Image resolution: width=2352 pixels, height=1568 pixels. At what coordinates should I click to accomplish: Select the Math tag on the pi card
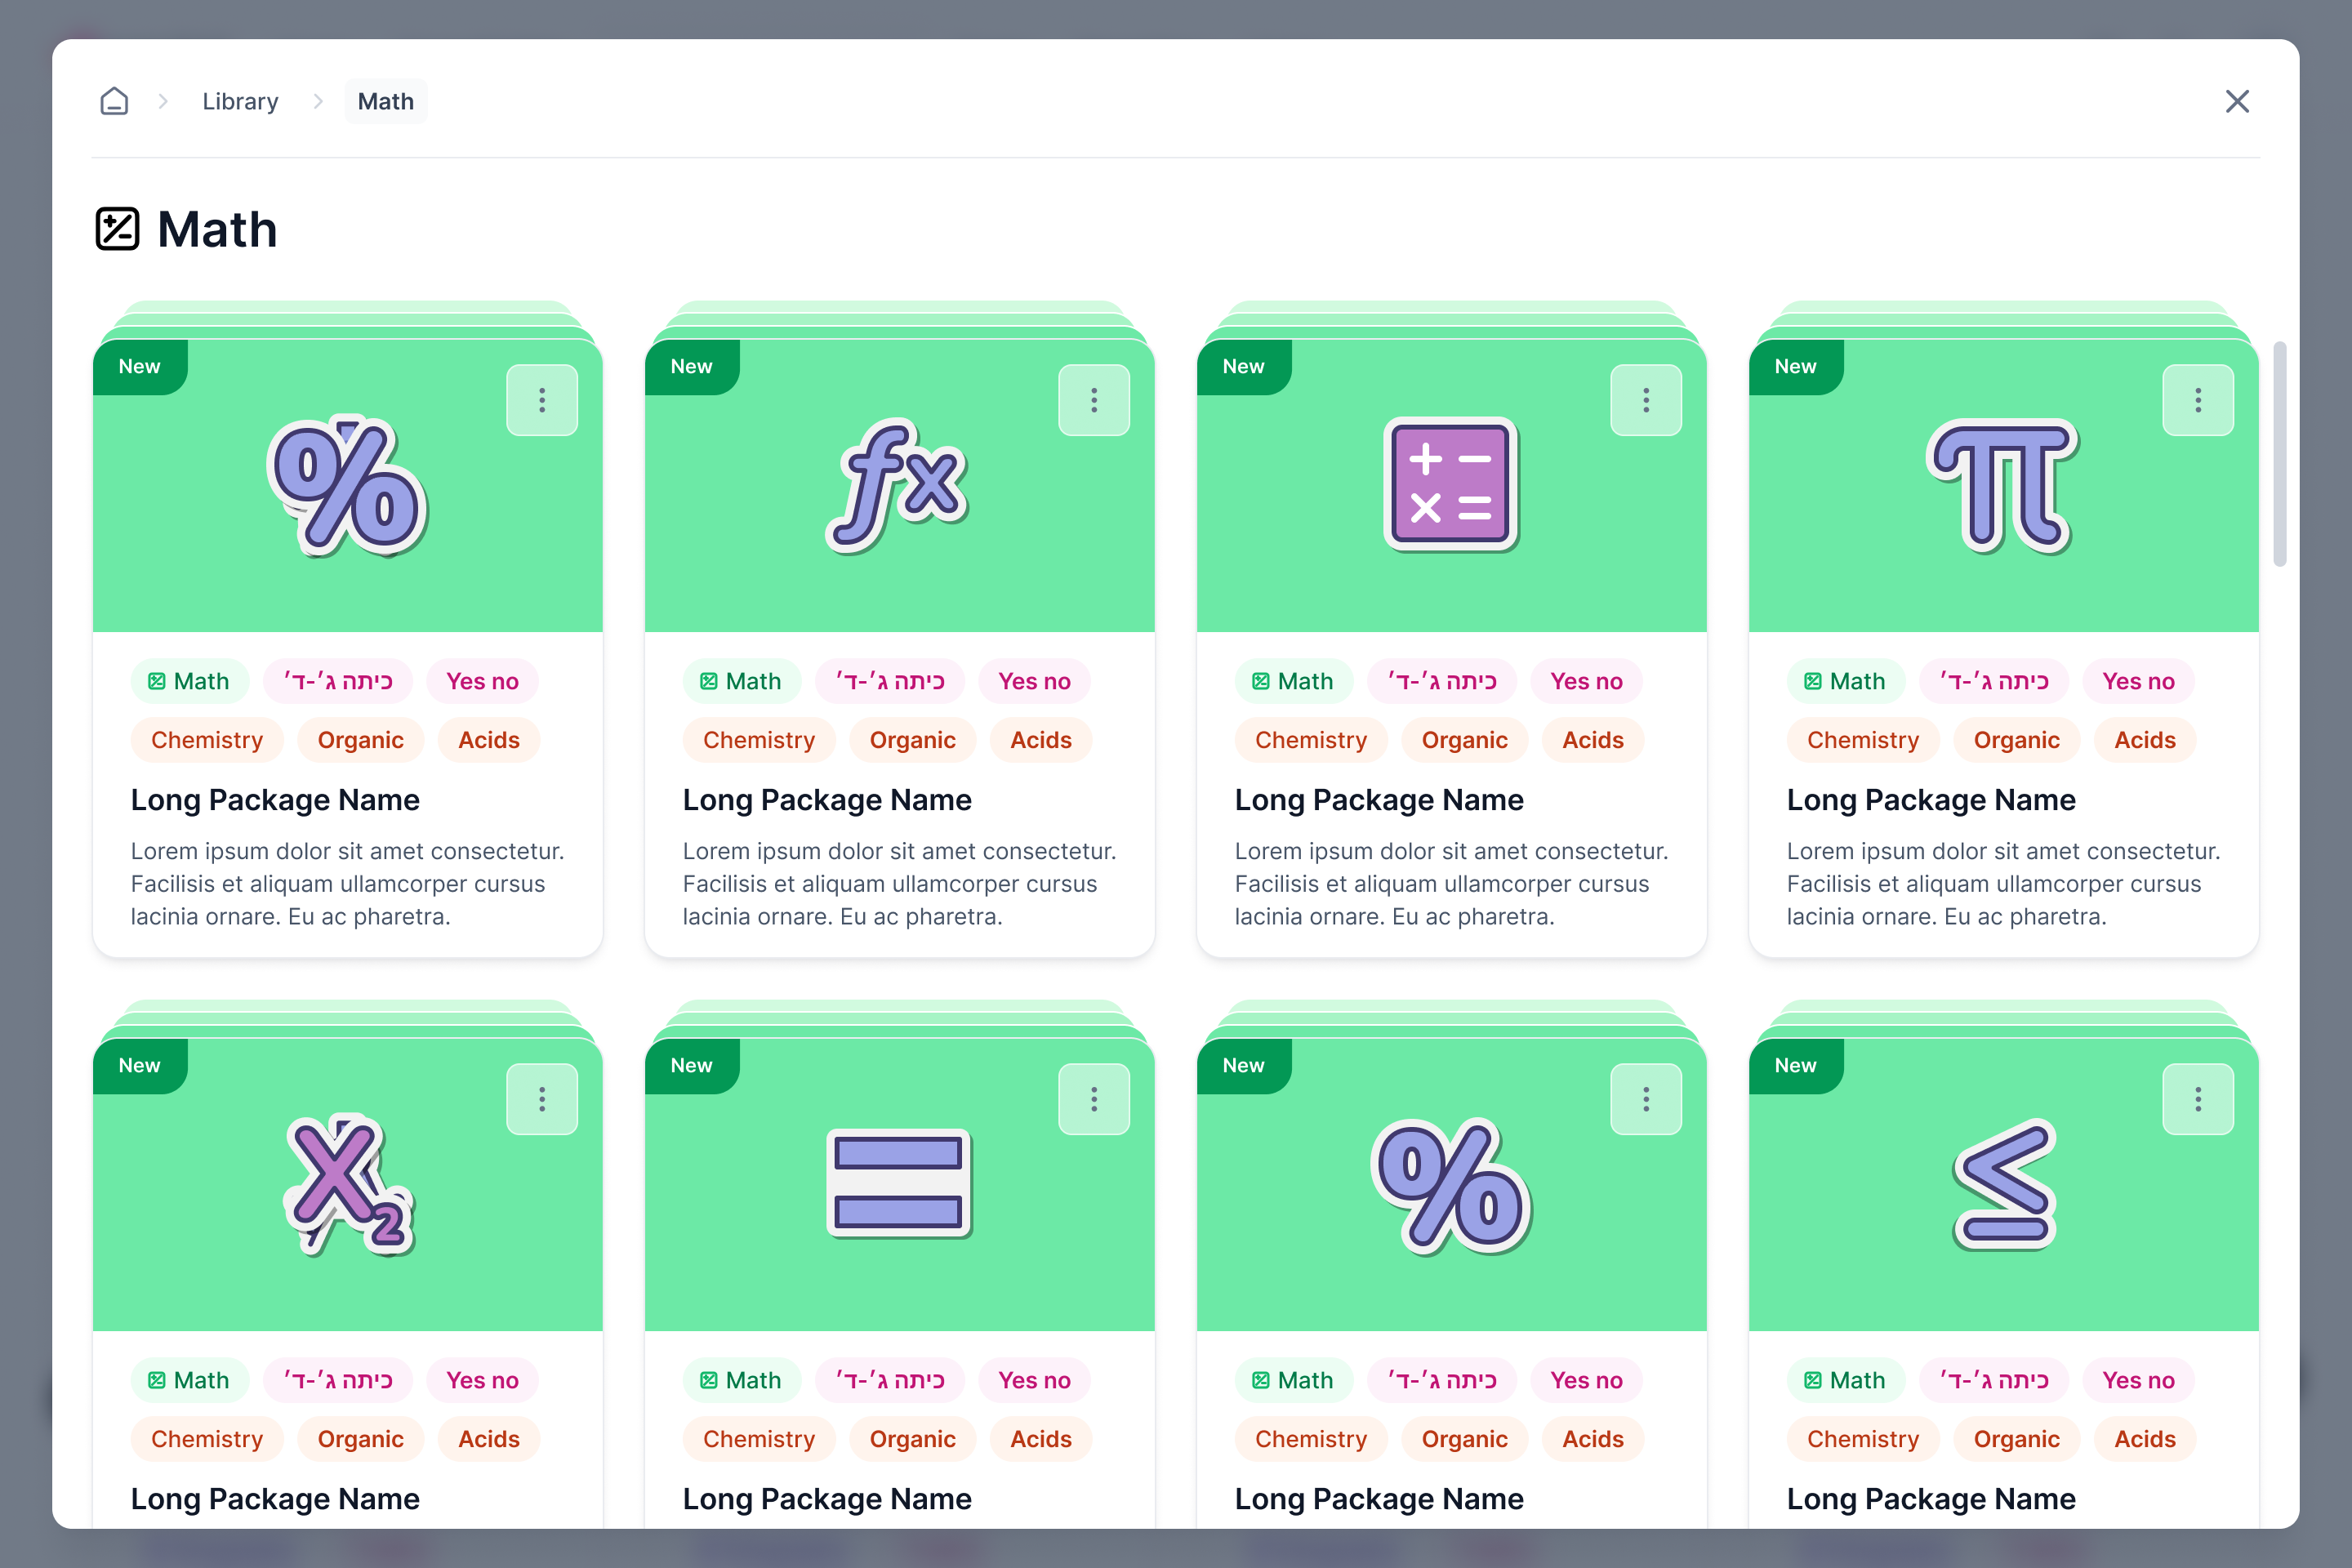1845,681
